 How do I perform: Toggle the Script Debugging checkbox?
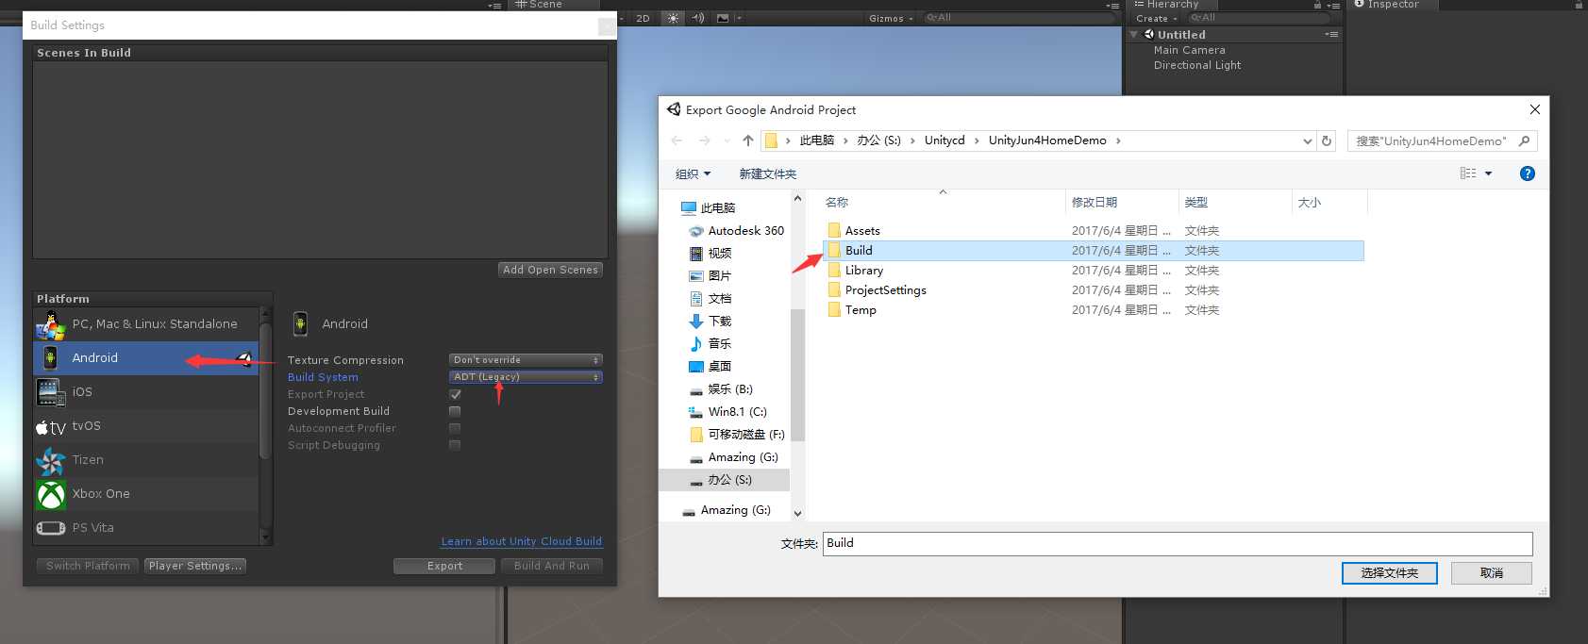(455, 445)
